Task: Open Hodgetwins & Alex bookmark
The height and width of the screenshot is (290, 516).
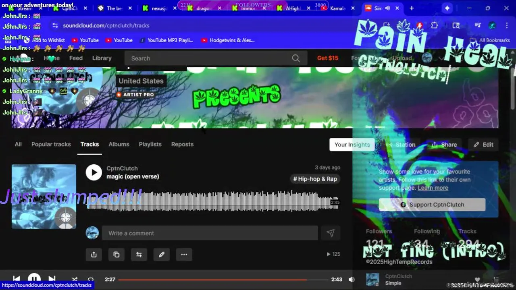Action: point(228,40)
